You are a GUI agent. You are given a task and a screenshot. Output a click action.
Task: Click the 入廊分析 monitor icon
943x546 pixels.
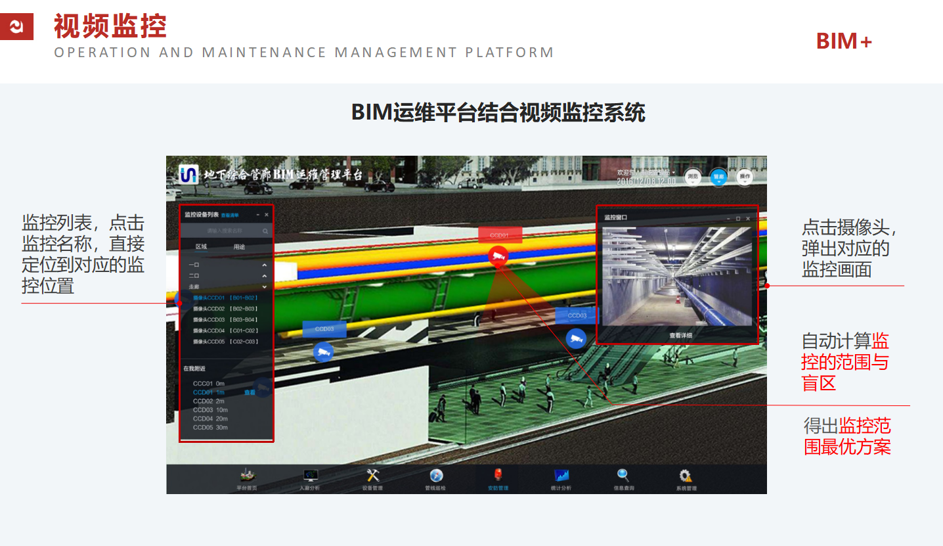click(x=309, y=476)
